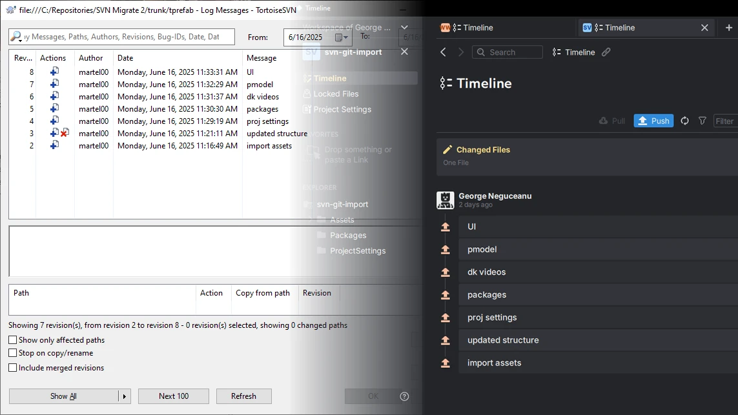Check Stop on copy/rename
Screen dimensions: 738x415
click(x=12, y=353)
